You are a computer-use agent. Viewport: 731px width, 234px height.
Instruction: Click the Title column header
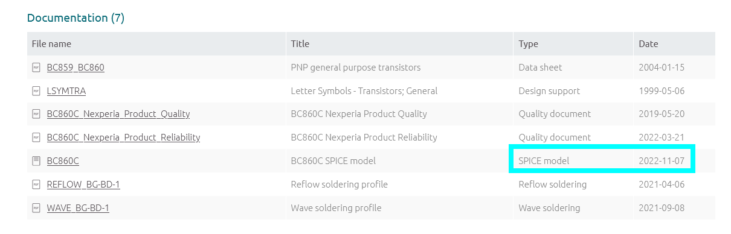(x=300, y=44)
